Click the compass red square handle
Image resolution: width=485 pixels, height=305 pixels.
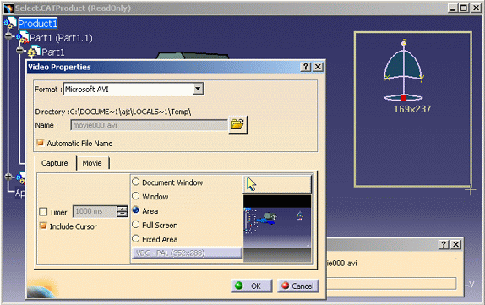[403, 98]
